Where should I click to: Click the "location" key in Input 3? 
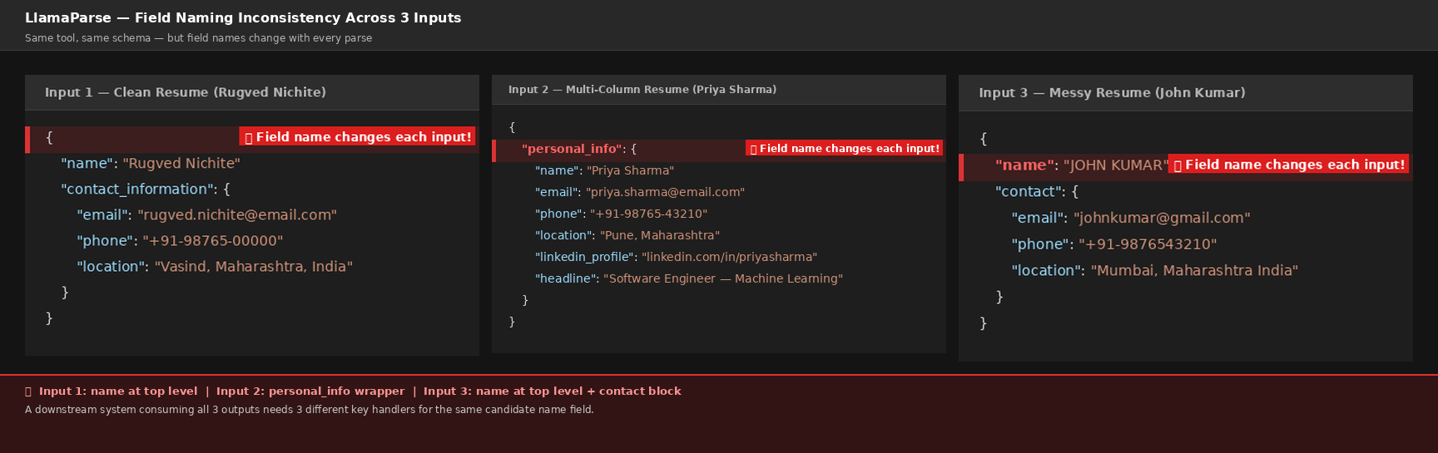[1048, 271]
